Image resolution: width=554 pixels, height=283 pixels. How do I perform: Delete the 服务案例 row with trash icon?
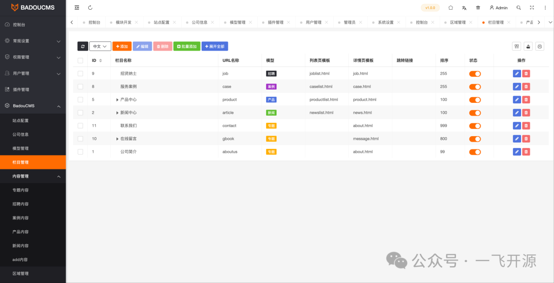(x=526, y=86)
